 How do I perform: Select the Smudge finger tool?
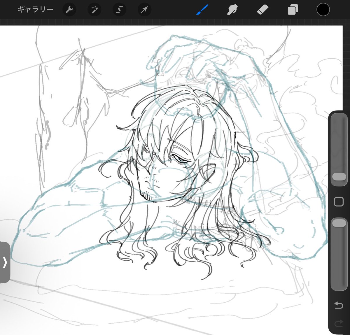(x=232, y=10)
